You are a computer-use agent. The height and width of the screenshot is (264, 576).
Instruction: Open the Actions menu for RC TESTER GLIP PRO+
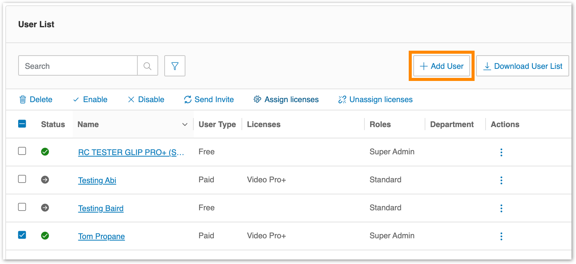coord(501,152)
